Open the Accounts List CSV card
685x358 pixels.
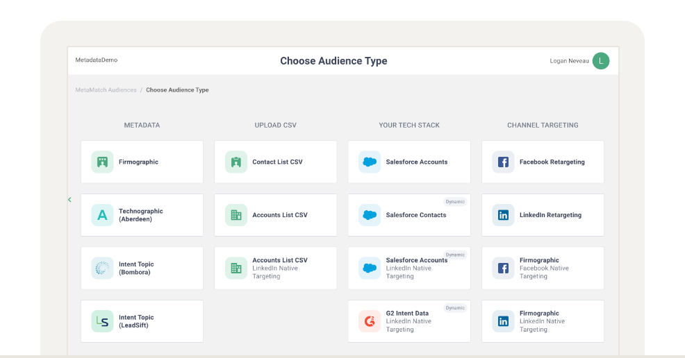tap(276, 215)
